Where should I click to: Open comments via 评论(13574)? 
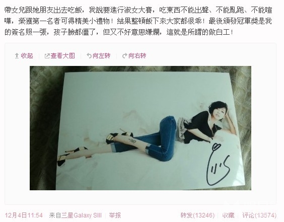[x=259, y=215]
